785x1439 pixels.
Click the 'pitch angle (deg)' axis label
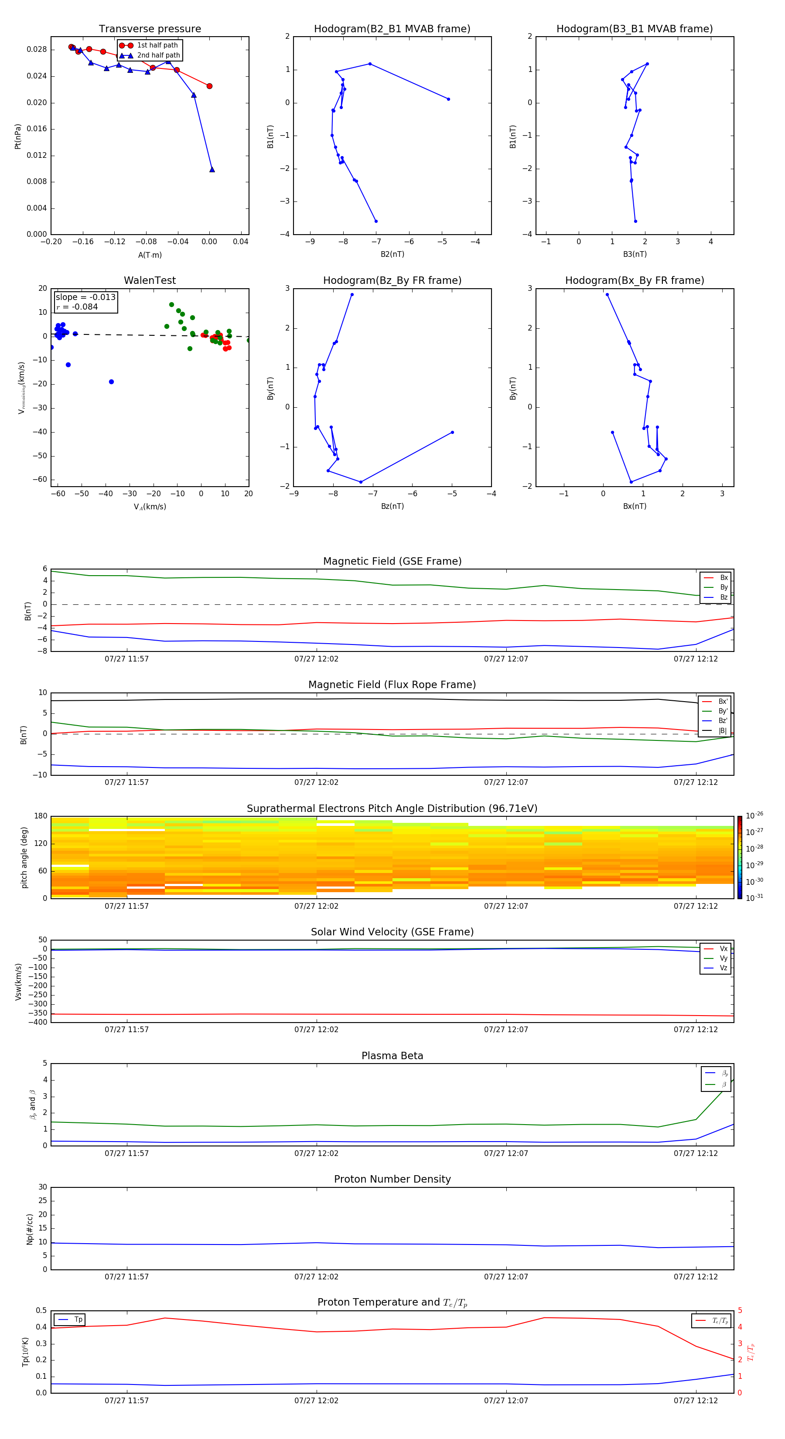[x=24, y=857]
